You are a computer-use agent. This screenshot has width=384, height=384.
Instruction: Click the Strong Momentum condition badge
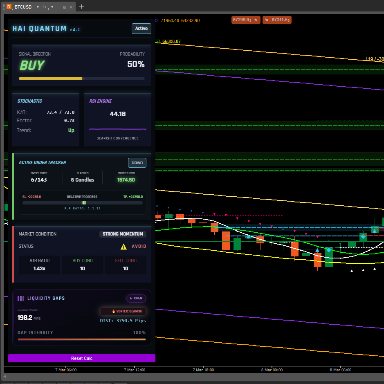(x=123, y=234)
